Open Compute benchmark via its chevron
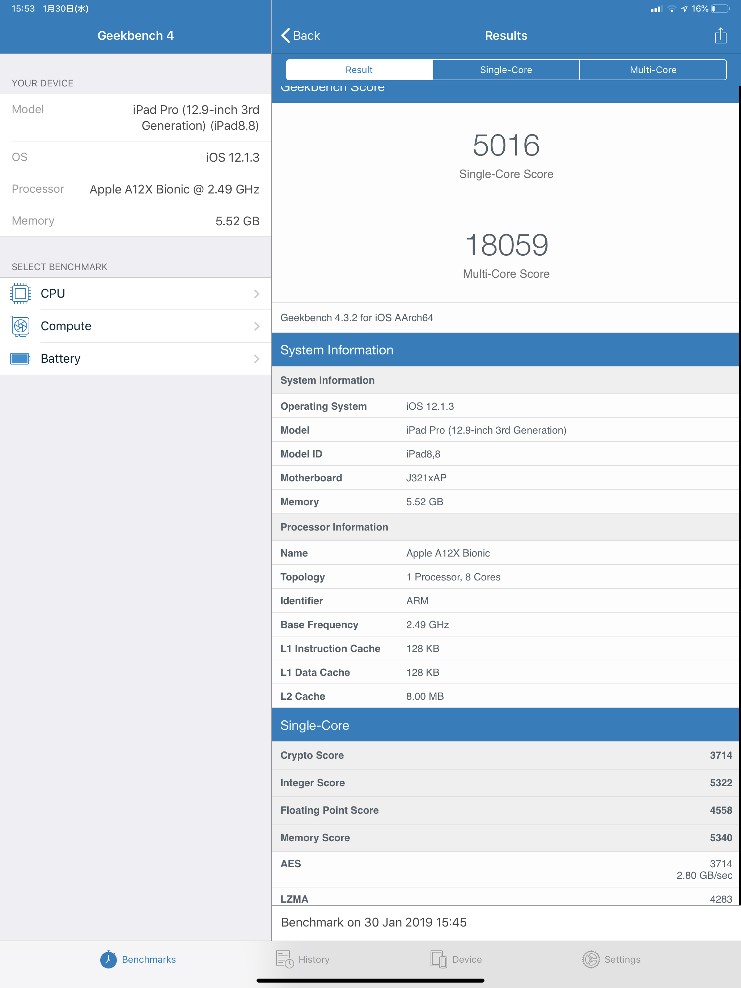This screenshot has height=988, width=741. point(257,326)
